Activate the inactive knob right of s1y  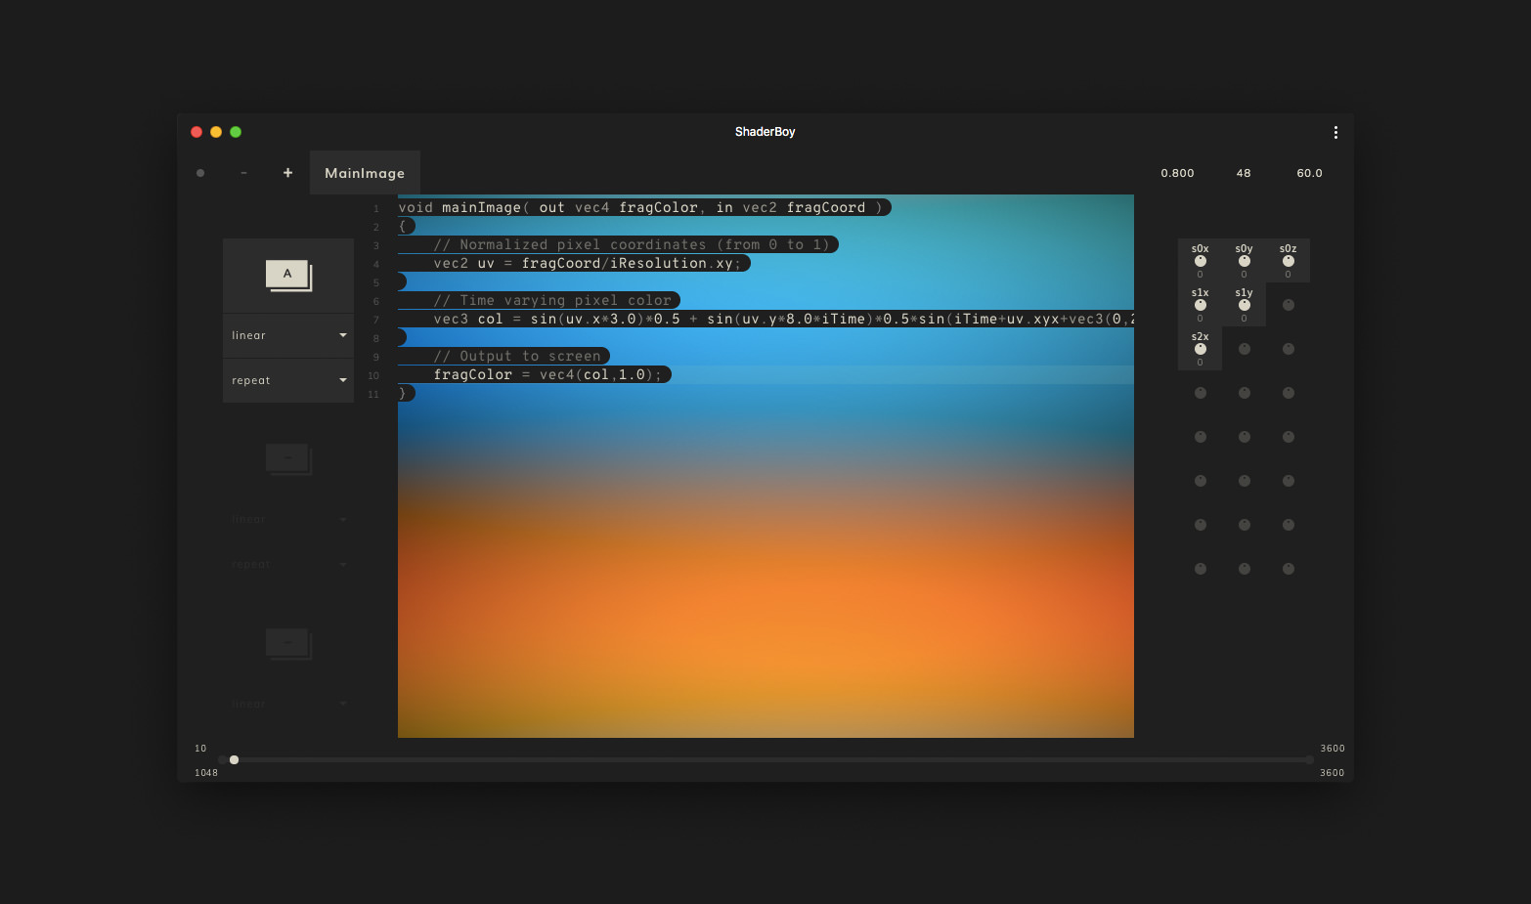pyautogui.click(x=1289, y=305)
